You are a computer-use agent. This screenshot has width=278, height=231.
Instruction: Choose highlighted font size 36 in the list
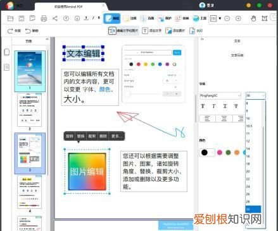[253, 210]
